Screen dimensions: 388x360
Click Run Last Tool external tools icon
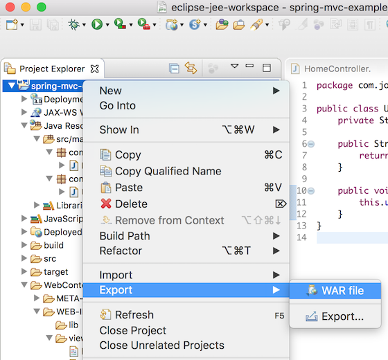click(143, 24)
